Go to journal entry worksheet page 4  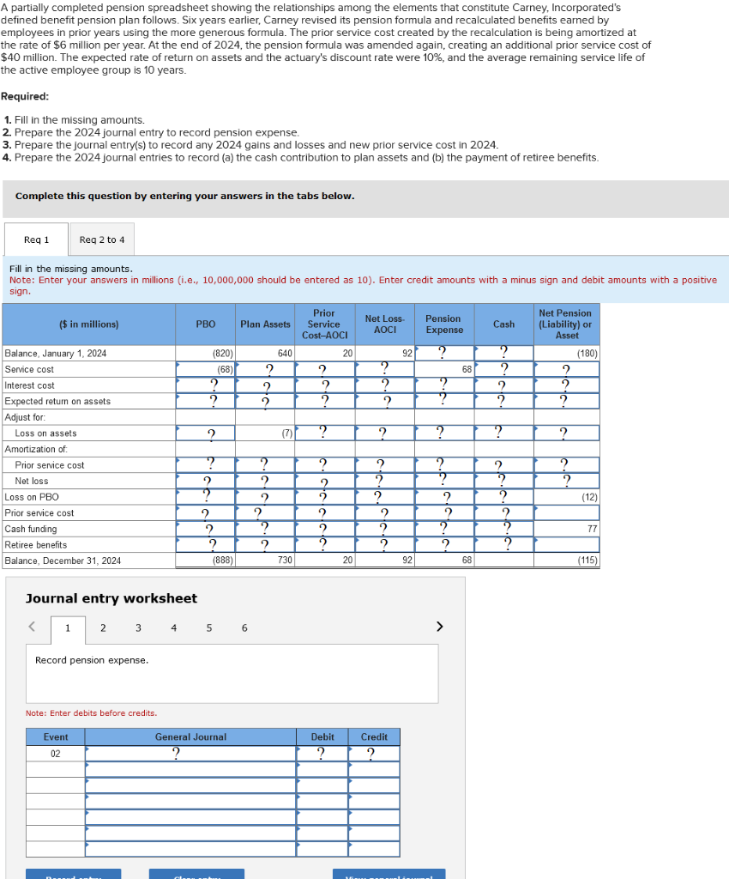(x=173, y=627)
